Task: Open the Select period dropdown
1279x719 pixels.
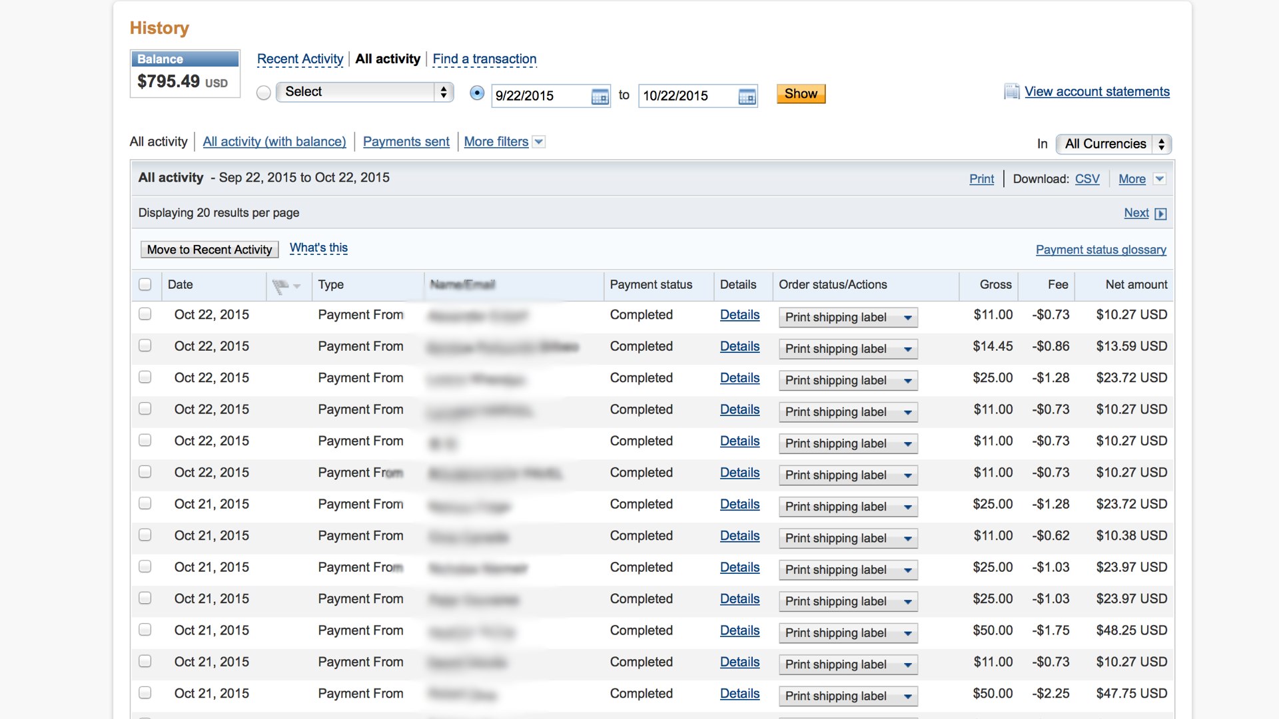Action: (x=364, y=92)
